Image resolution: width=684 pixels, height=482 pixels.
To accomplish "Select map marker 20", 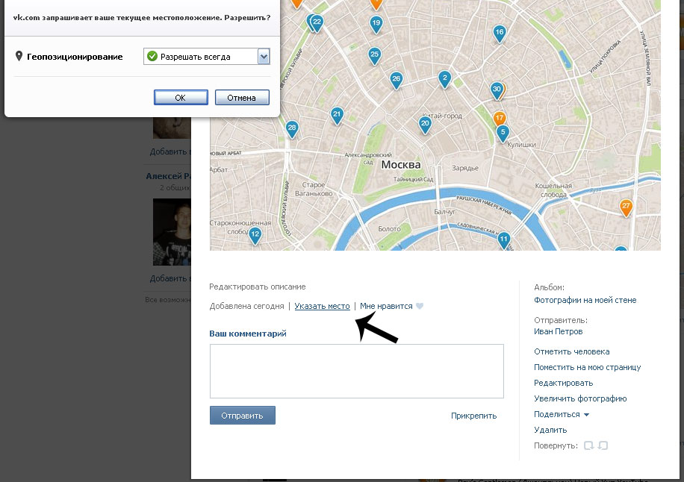I will tap(425, 124).
